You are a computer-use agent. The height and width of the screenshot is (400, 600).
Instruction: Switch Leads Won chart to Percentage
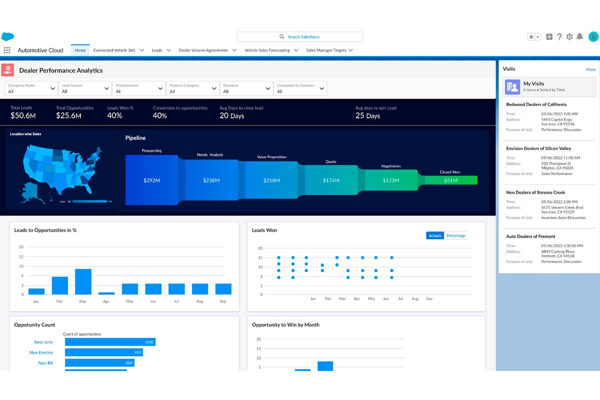[x=455, y=235]
